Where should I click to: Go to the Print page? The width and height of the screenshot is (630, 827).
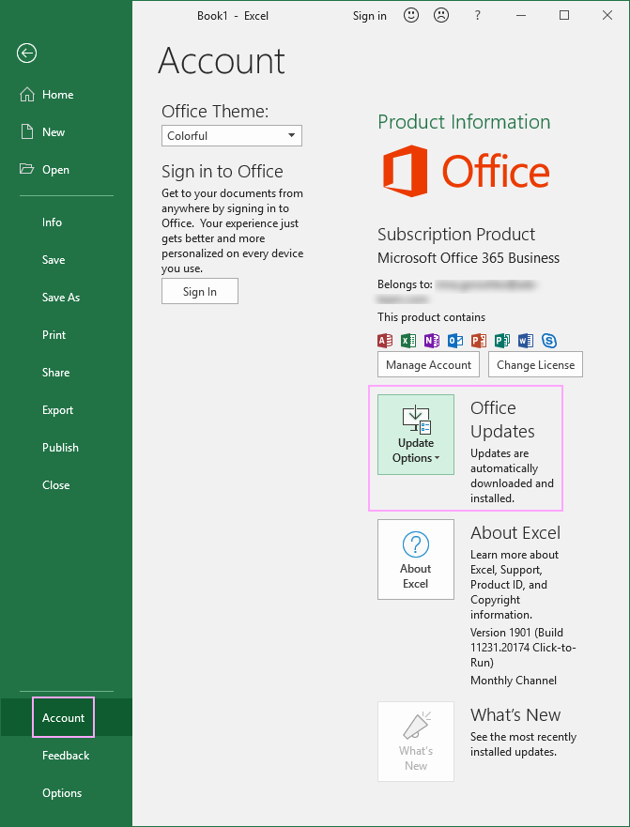[x=54, y=334]
